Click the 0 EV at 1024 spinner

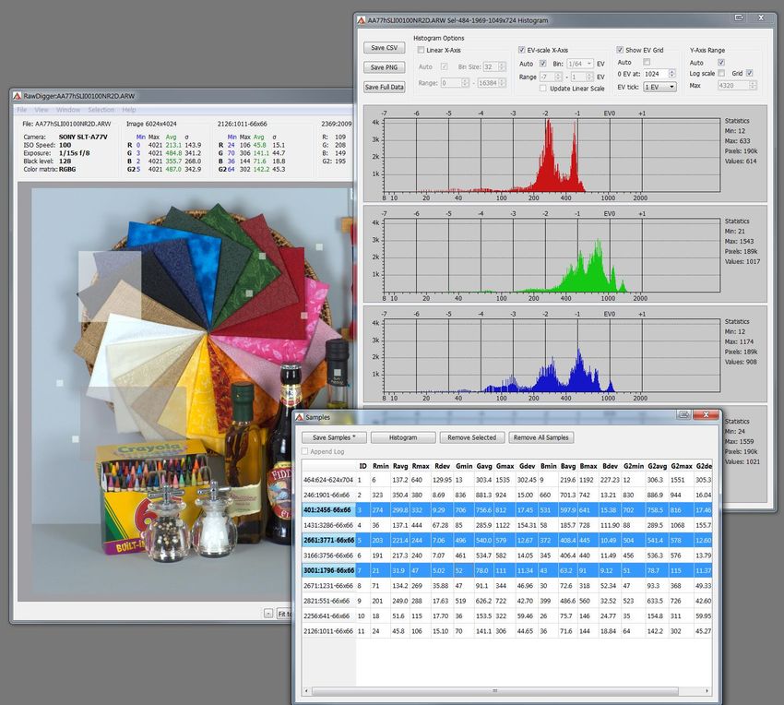pos(659,74)
